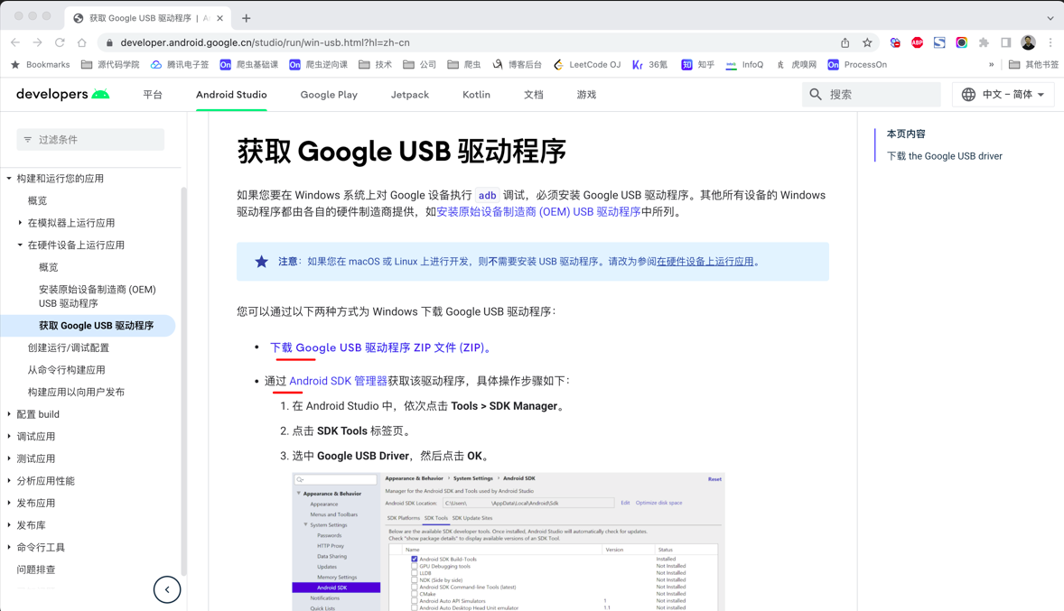Open the user profile avatar

click(x=1028, y=42)
